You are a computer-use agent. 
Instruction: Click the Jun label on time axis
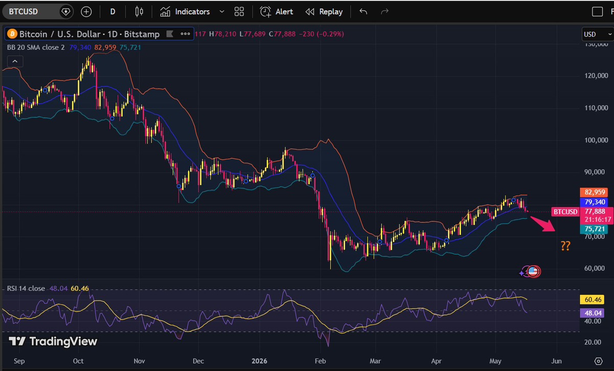coord(558,361)
